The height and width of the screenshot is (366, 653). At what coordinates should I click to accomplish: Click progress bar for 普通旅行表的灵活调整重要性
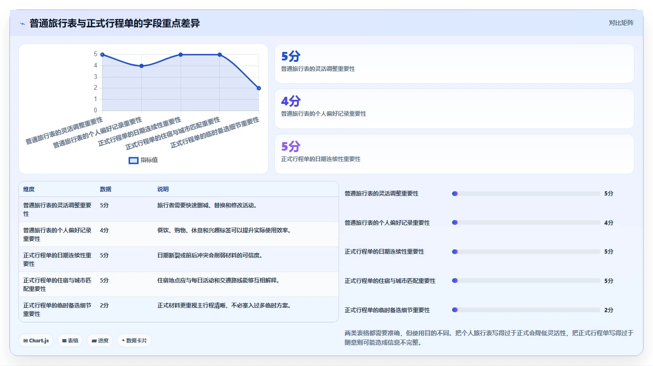pos(526,194)
